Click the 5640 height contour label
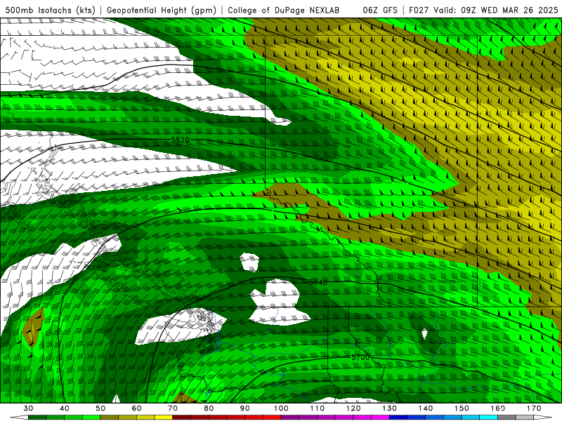 coord(318,282)
